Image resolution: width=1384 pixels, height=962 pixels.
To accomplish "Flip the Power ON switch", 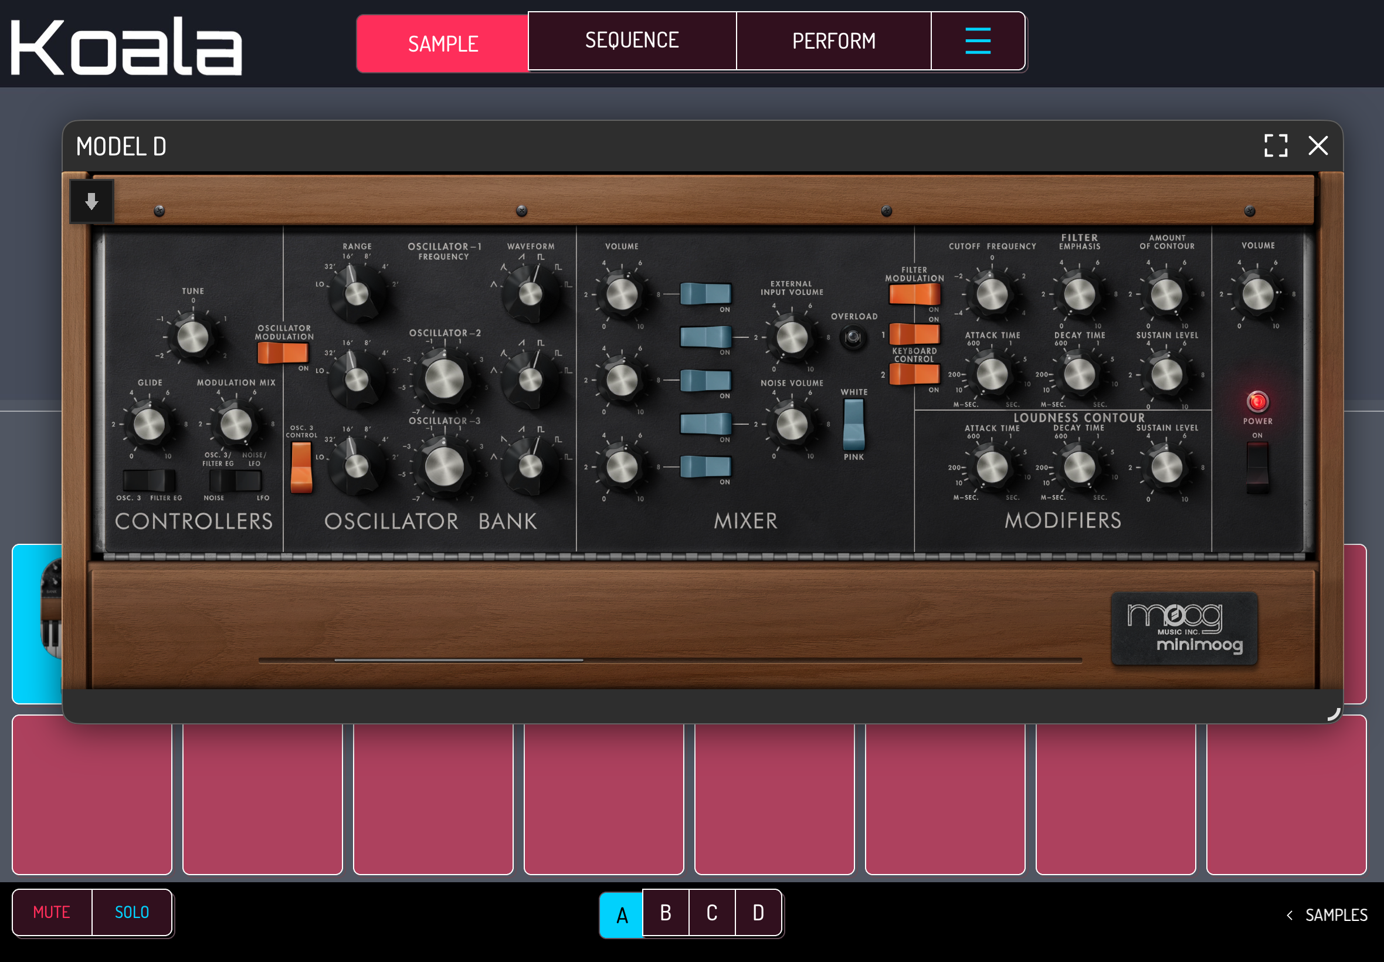I will coord(1257,467).
